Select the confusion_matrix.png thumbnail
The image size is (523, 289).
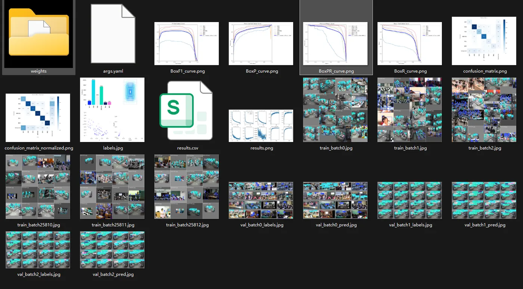(484, 41)
